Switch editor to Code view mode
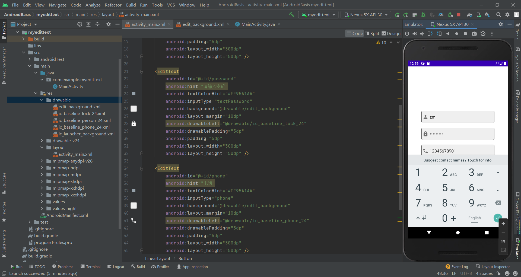The image size is (521, 277). (355, 33)
